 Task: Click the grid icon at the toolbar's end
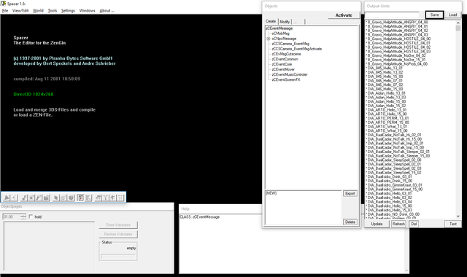click(x=120, y=198)
